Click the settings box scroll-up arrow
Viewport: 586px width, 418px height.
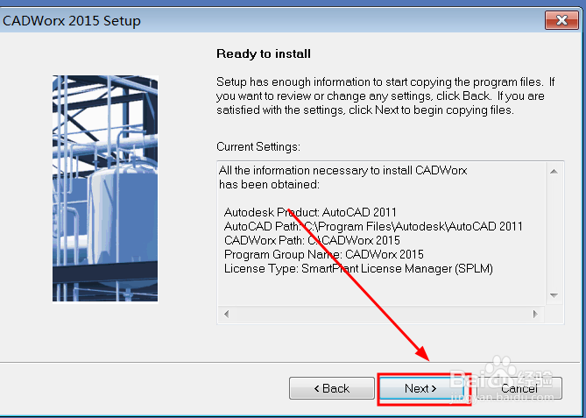553,169
